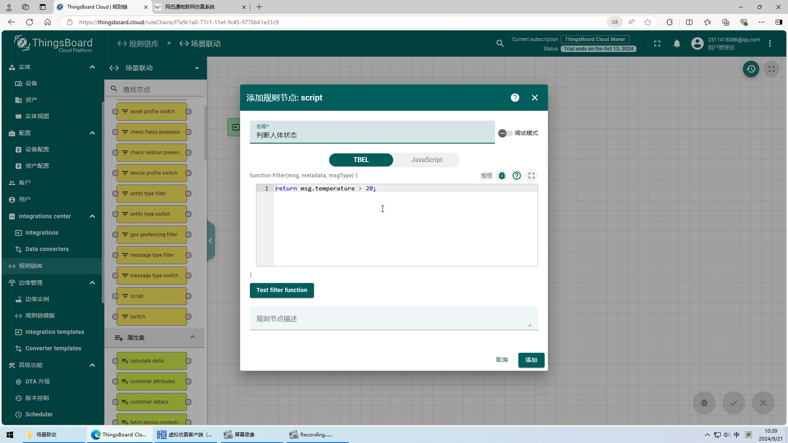Click the debug bug icon above editor

[502, 176]
